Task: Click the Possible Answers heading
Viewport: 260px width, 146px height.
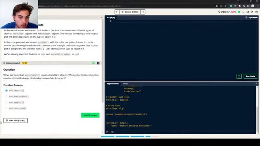Action: tap(13, 85)
